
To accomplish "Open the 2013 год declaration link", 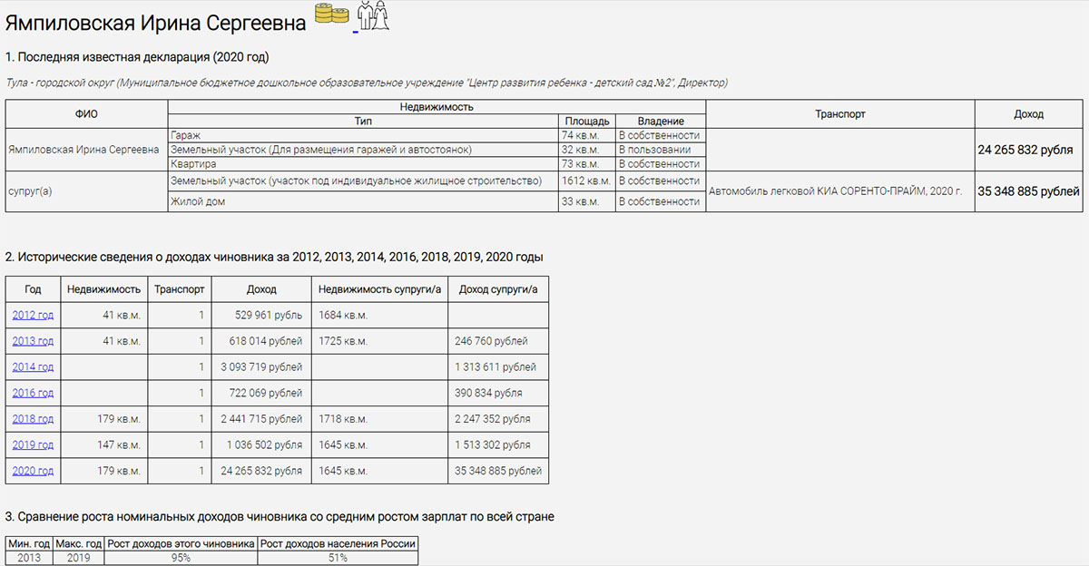I will 33,341.
